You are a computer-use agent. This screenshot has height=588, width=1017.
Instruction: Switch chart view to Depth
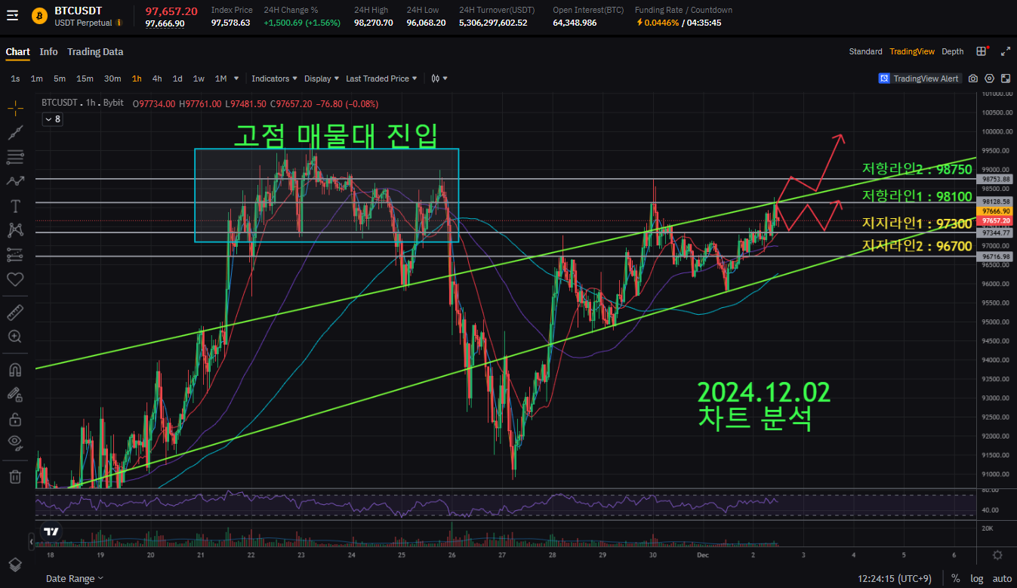pos(952,51)
